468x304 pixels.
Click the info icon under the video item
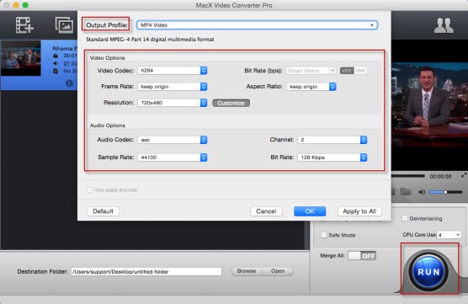69,83
